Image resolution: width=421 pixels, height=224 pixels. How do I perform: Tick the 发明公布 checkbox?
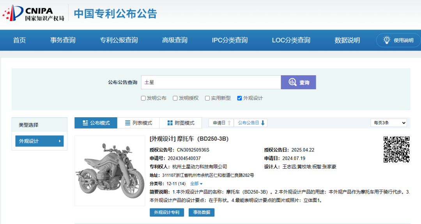pyautogui.click(x=143, y=98)
